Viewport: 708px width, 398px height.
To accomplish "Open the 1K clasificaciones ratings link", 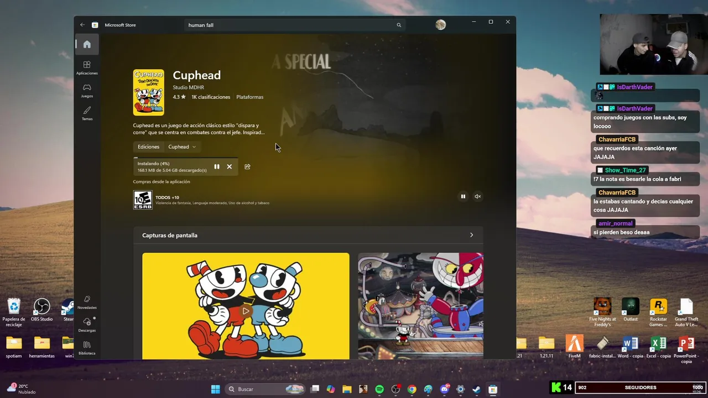I will coord(211,97).
